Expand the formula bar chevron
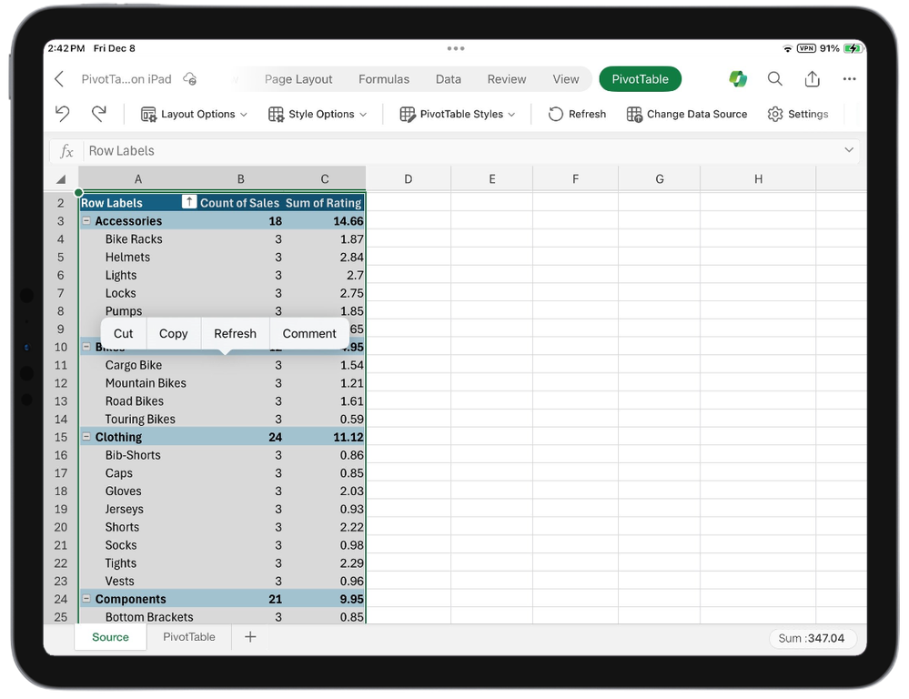Viewport: 909px width, 699px height. pyautogui.click(x=849, y=150)
